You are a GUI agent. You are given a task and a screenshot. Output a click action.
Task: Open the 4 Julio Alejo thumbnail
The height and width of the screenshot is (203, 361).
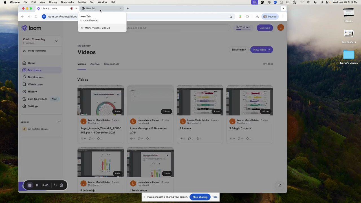coord(101,162)
